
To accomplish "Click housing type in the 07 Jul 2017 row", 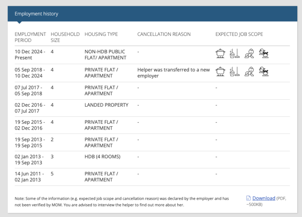I will pos(101,91).
